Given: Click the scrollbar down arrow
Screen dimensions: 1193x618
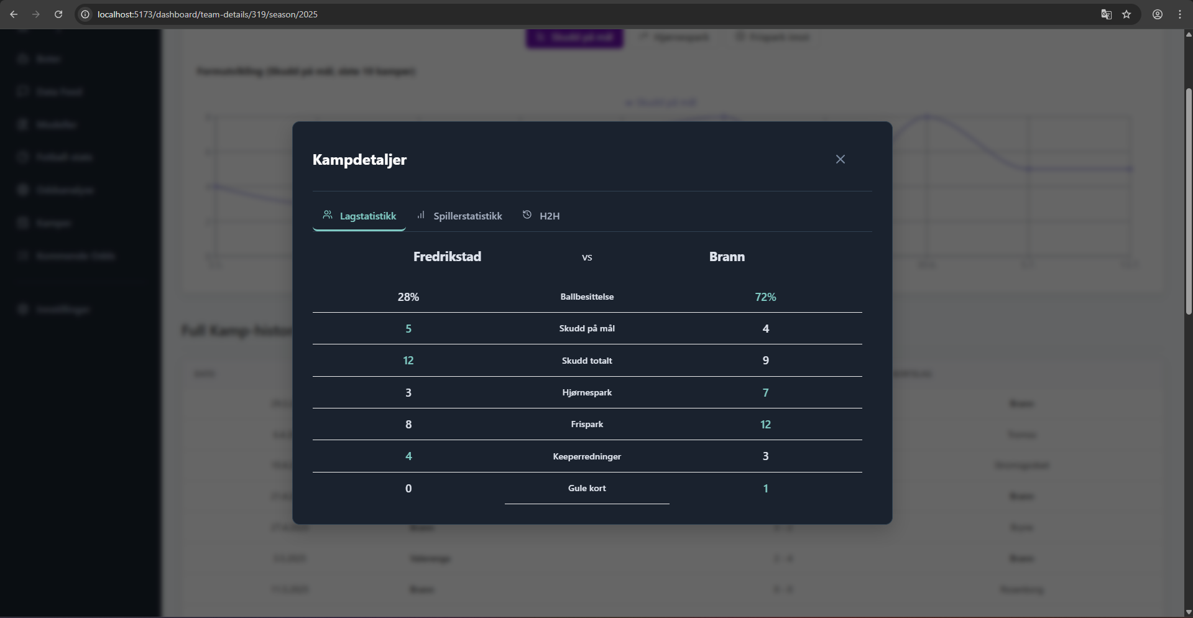Looking at the screenshot, I should point(1189,612).
